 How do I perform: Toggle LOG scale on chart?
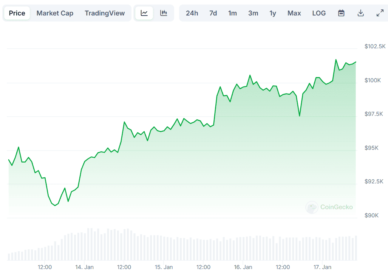(x=319, y=13)
